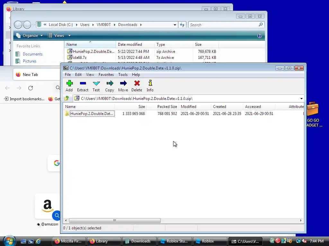Viewport: 329px width, 246px height.
Task: Open the Edit menu in 7-Zip
Action: pyautogui.click(x=78, y=74)
